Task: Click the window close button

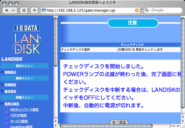Action: [x=4, y=3]
